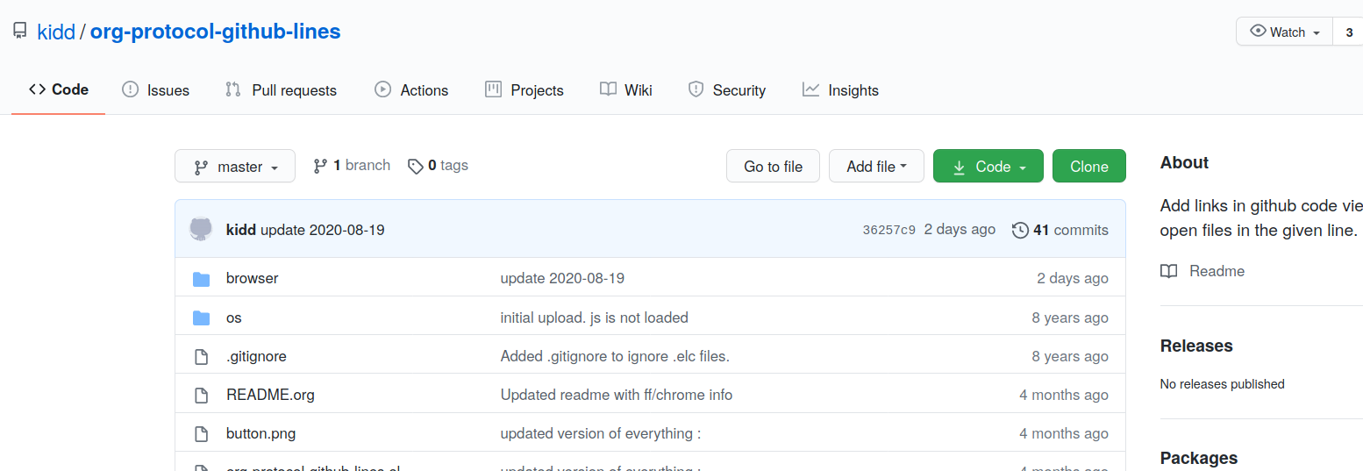Click the browser folder icon
This screenshot has height=471, width=1363.
[201, 279]
